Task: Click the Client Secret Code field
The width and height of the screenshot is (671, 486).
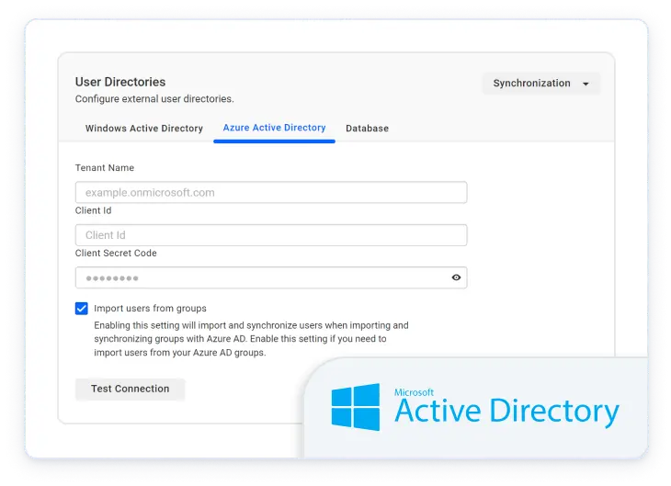Action: point(271,277)
